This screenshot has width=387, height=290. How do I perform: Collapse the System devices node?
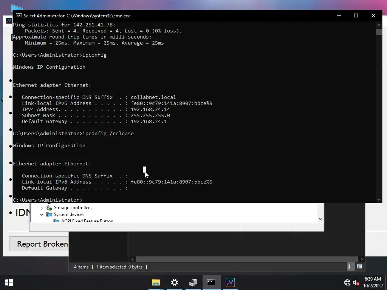pos(42,214)
